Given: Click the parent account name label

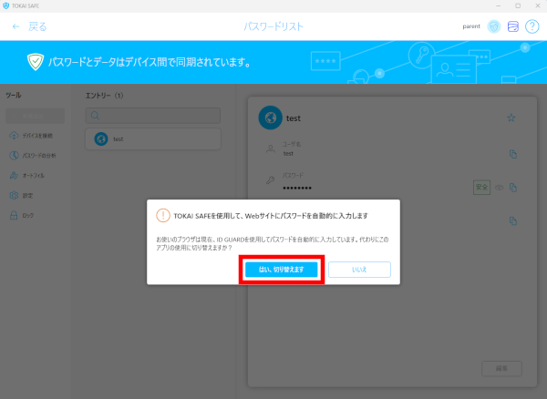Looking at the screenshot, I should (x=471, y=26).
